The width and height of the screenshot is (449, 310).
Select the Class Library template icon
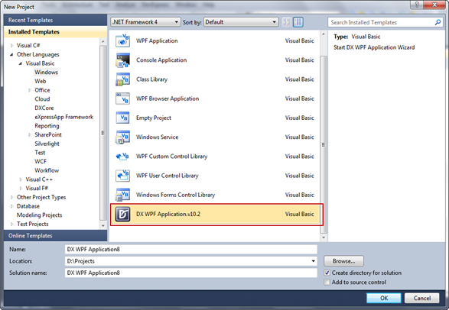pos(122,79)
